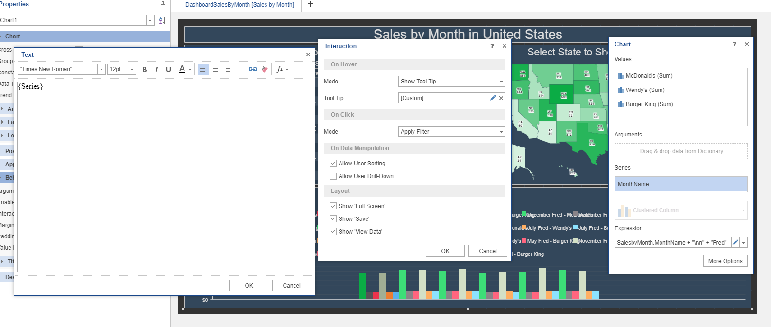Viewport: 771px width, 327px height.
Task: Open Chart panel help
Action: click(x=734, y=44)
